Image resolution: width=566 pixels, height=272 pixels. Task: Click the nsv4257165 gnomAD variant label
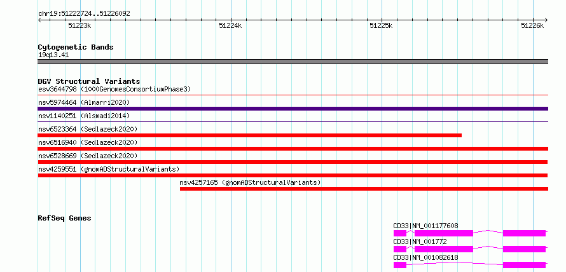[x=250, y=182]
